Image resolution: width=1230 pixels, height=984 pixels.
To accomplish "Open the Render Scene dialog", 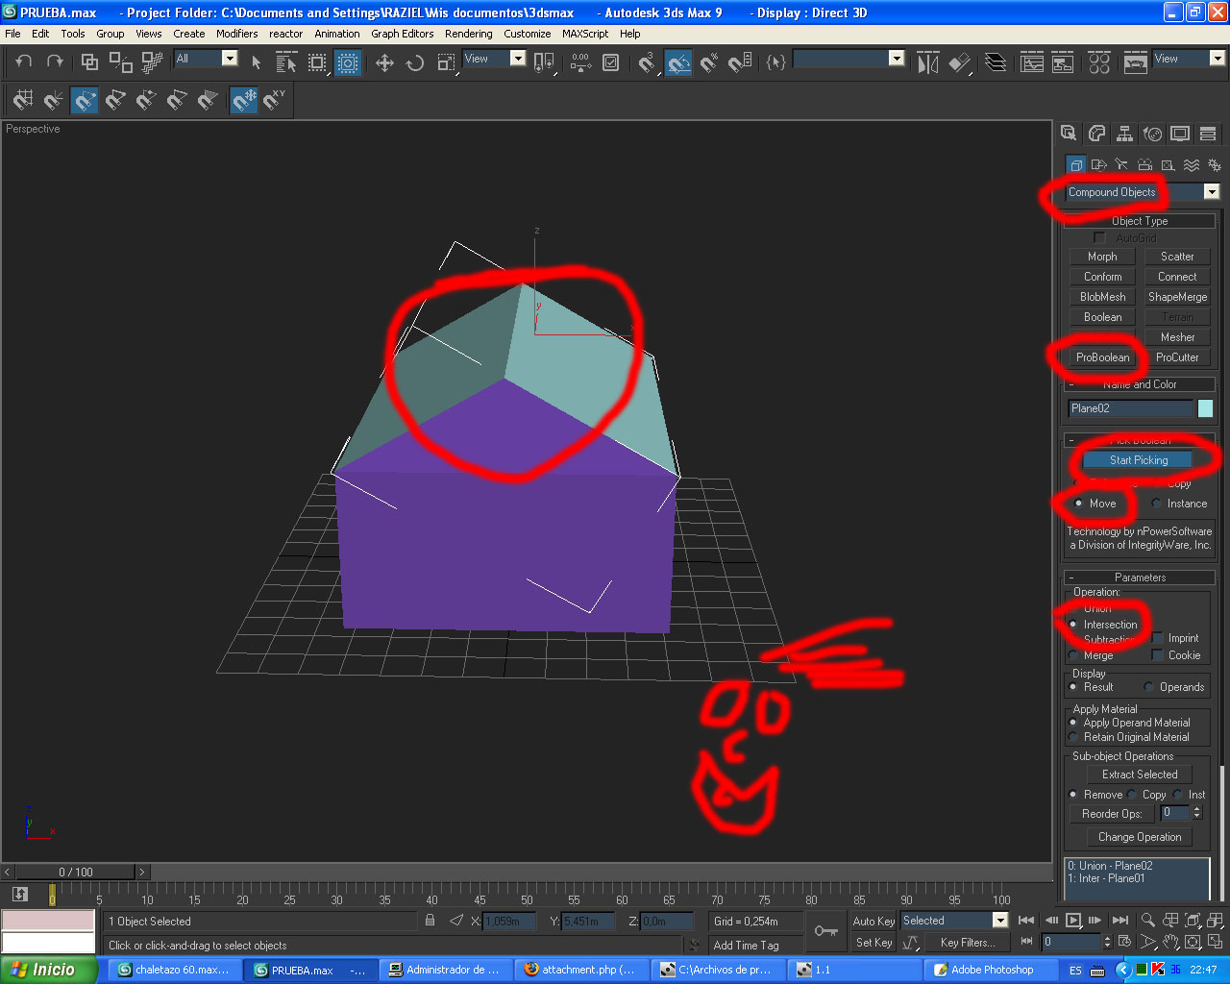I will [1136, 62].
